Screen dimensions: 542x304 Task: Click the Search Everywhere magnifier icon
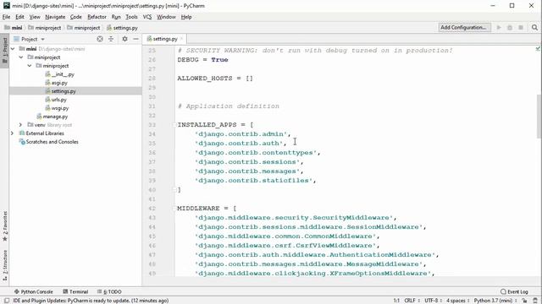(534, 28)
